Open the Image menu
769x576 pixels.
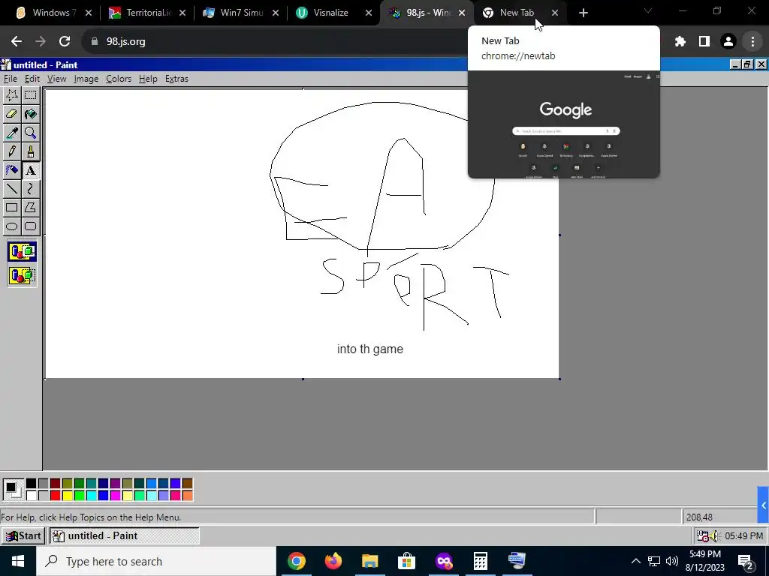86,79
